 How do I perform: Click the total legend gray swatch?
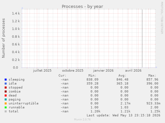6,111
